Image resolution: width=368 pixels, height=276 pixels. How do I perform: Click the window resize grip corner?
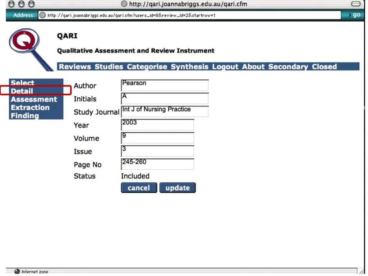(x=361, y=271)
